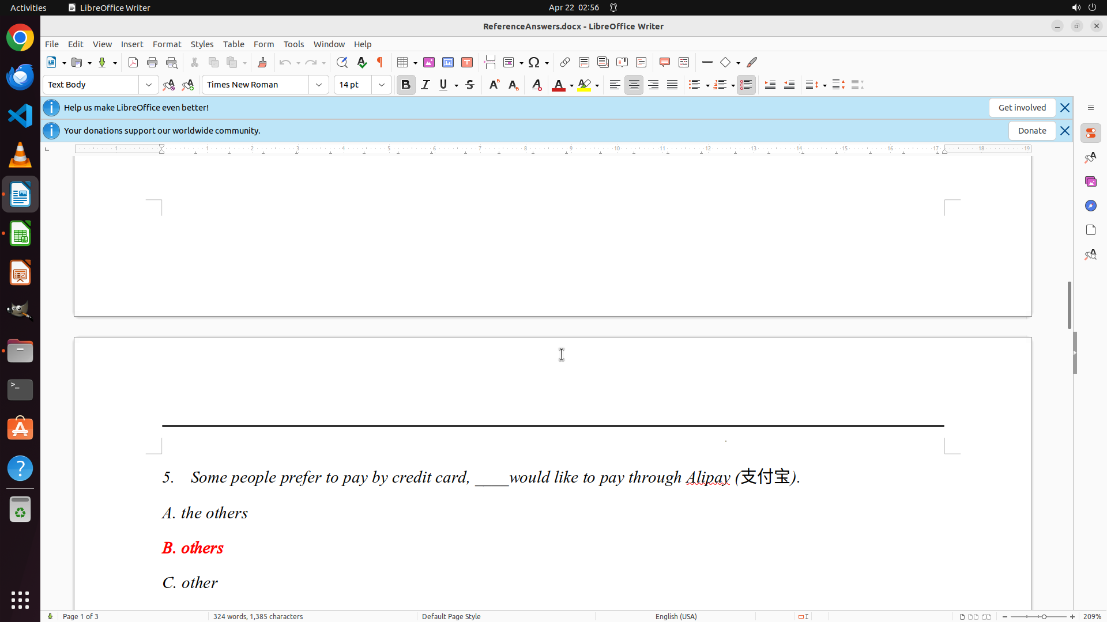The height and width of the screenshot is (622, 1107).
Task: Open the Navigator sidebar panel
Action: click(x=1090, y=206)
